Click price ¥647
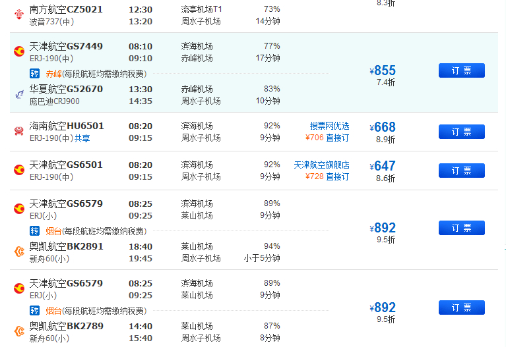 pos(383,166)
